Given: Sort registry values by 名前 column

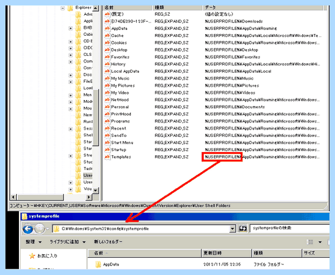Looking at the screenshot, I should tap(127, 8).
